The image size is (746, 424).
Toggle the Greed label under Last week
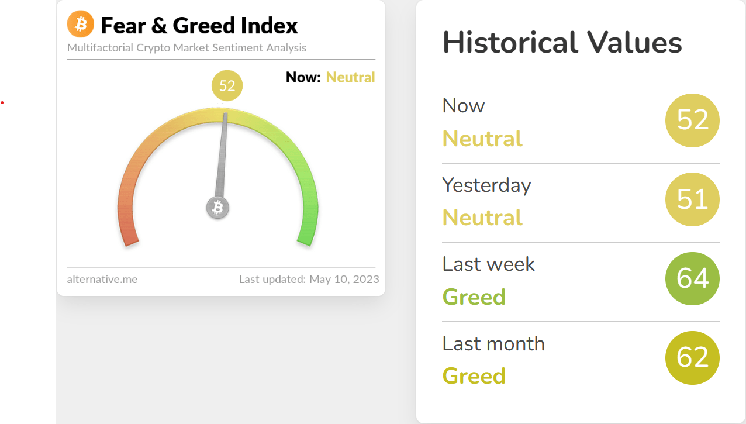[x=474, y=297]
